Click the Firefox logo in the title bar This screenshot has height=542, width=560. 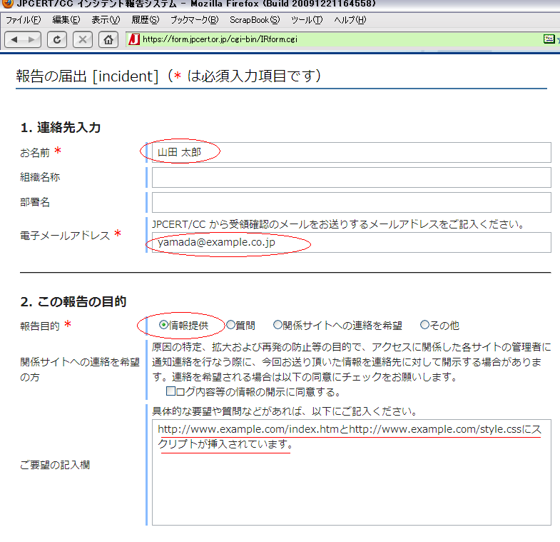coord(7,4)
